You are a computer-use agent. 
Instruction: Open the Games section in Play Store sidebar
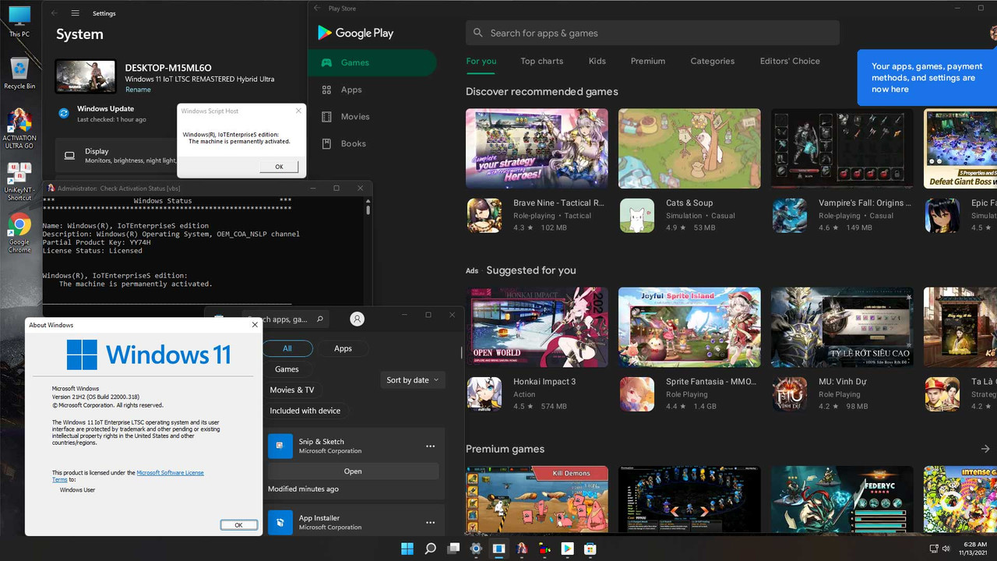pos(354,62)
